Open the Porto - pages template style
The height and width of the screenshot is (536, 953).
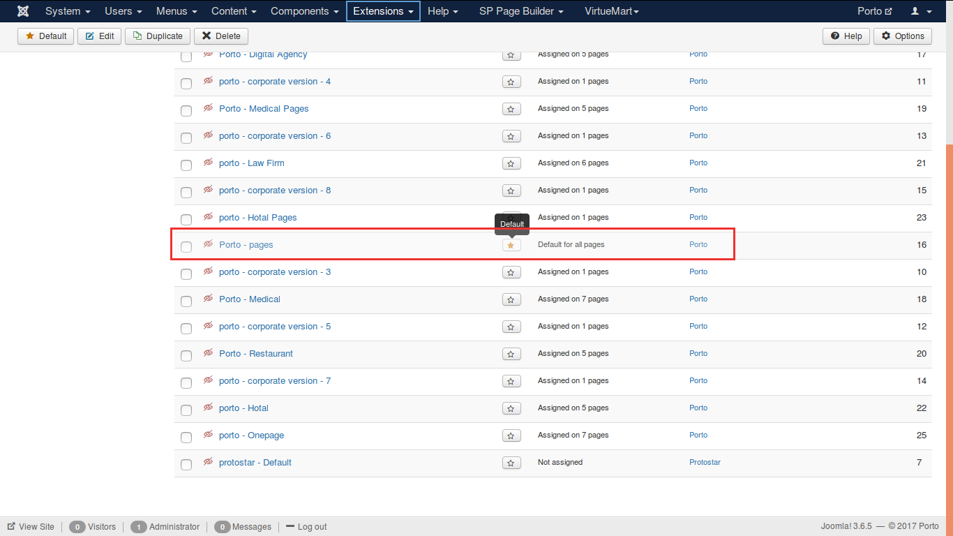tap(246, 245)
